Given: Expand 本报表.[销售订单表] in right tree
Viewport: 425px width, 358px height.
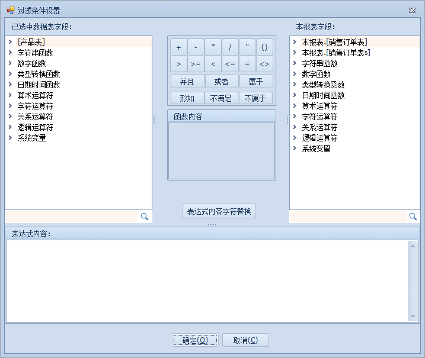Looking at the screenshot, I should [x=295, y=42].
